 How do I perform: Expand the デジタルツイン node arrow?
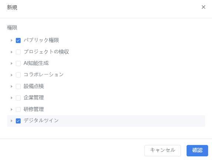11,121
